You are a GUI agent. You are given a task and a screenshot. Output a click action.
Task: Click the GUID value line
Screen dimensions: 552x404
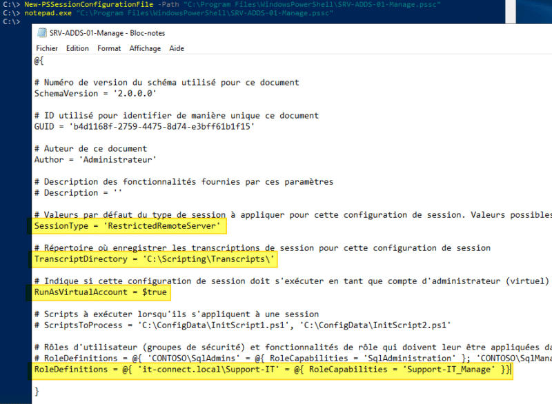coord(144,127)
